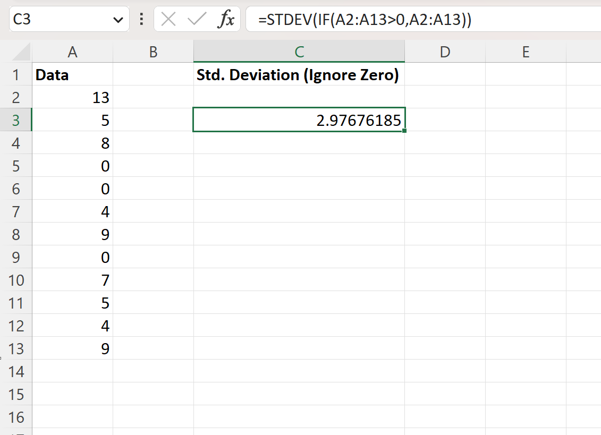Image resolution: width=601 pixels, height=435 pixels.
Task: Select column A header
Action: pos(72,52)
